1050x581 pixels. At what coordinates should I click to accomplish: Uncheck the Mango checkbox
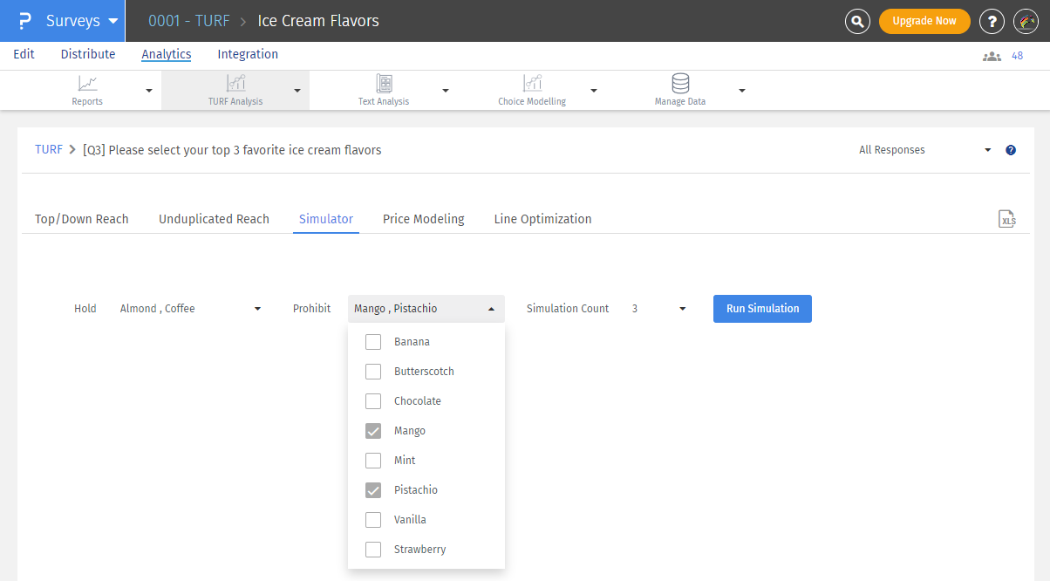click(x=373, y=431)
